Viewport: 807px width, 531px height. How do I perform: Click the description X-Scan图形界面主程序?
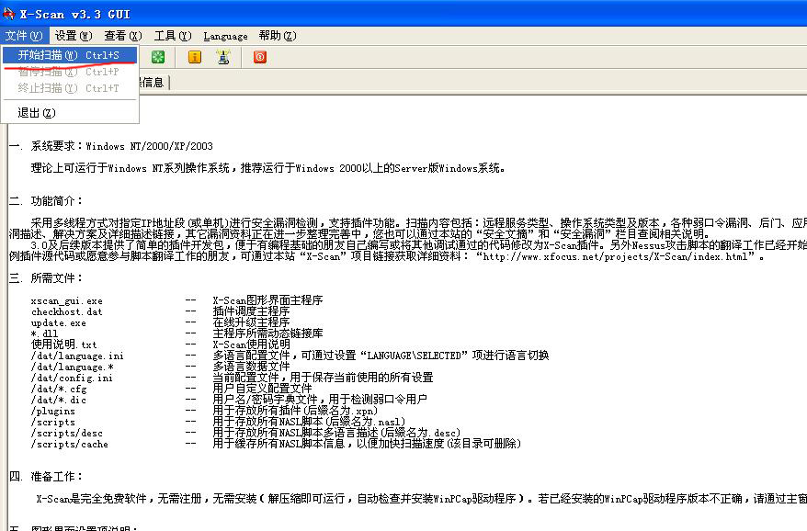coord(267,300)
